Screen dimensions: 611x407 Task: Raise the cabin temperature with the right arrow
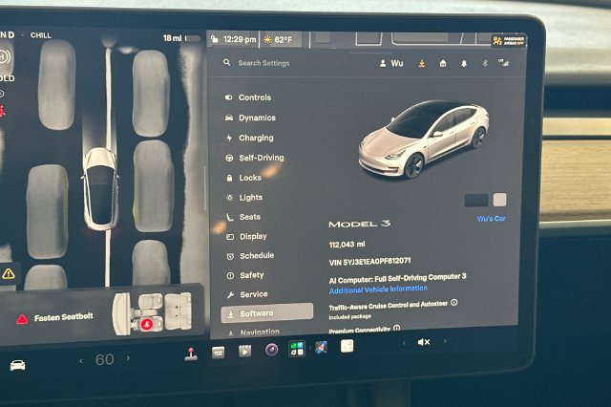coord(128,357)
